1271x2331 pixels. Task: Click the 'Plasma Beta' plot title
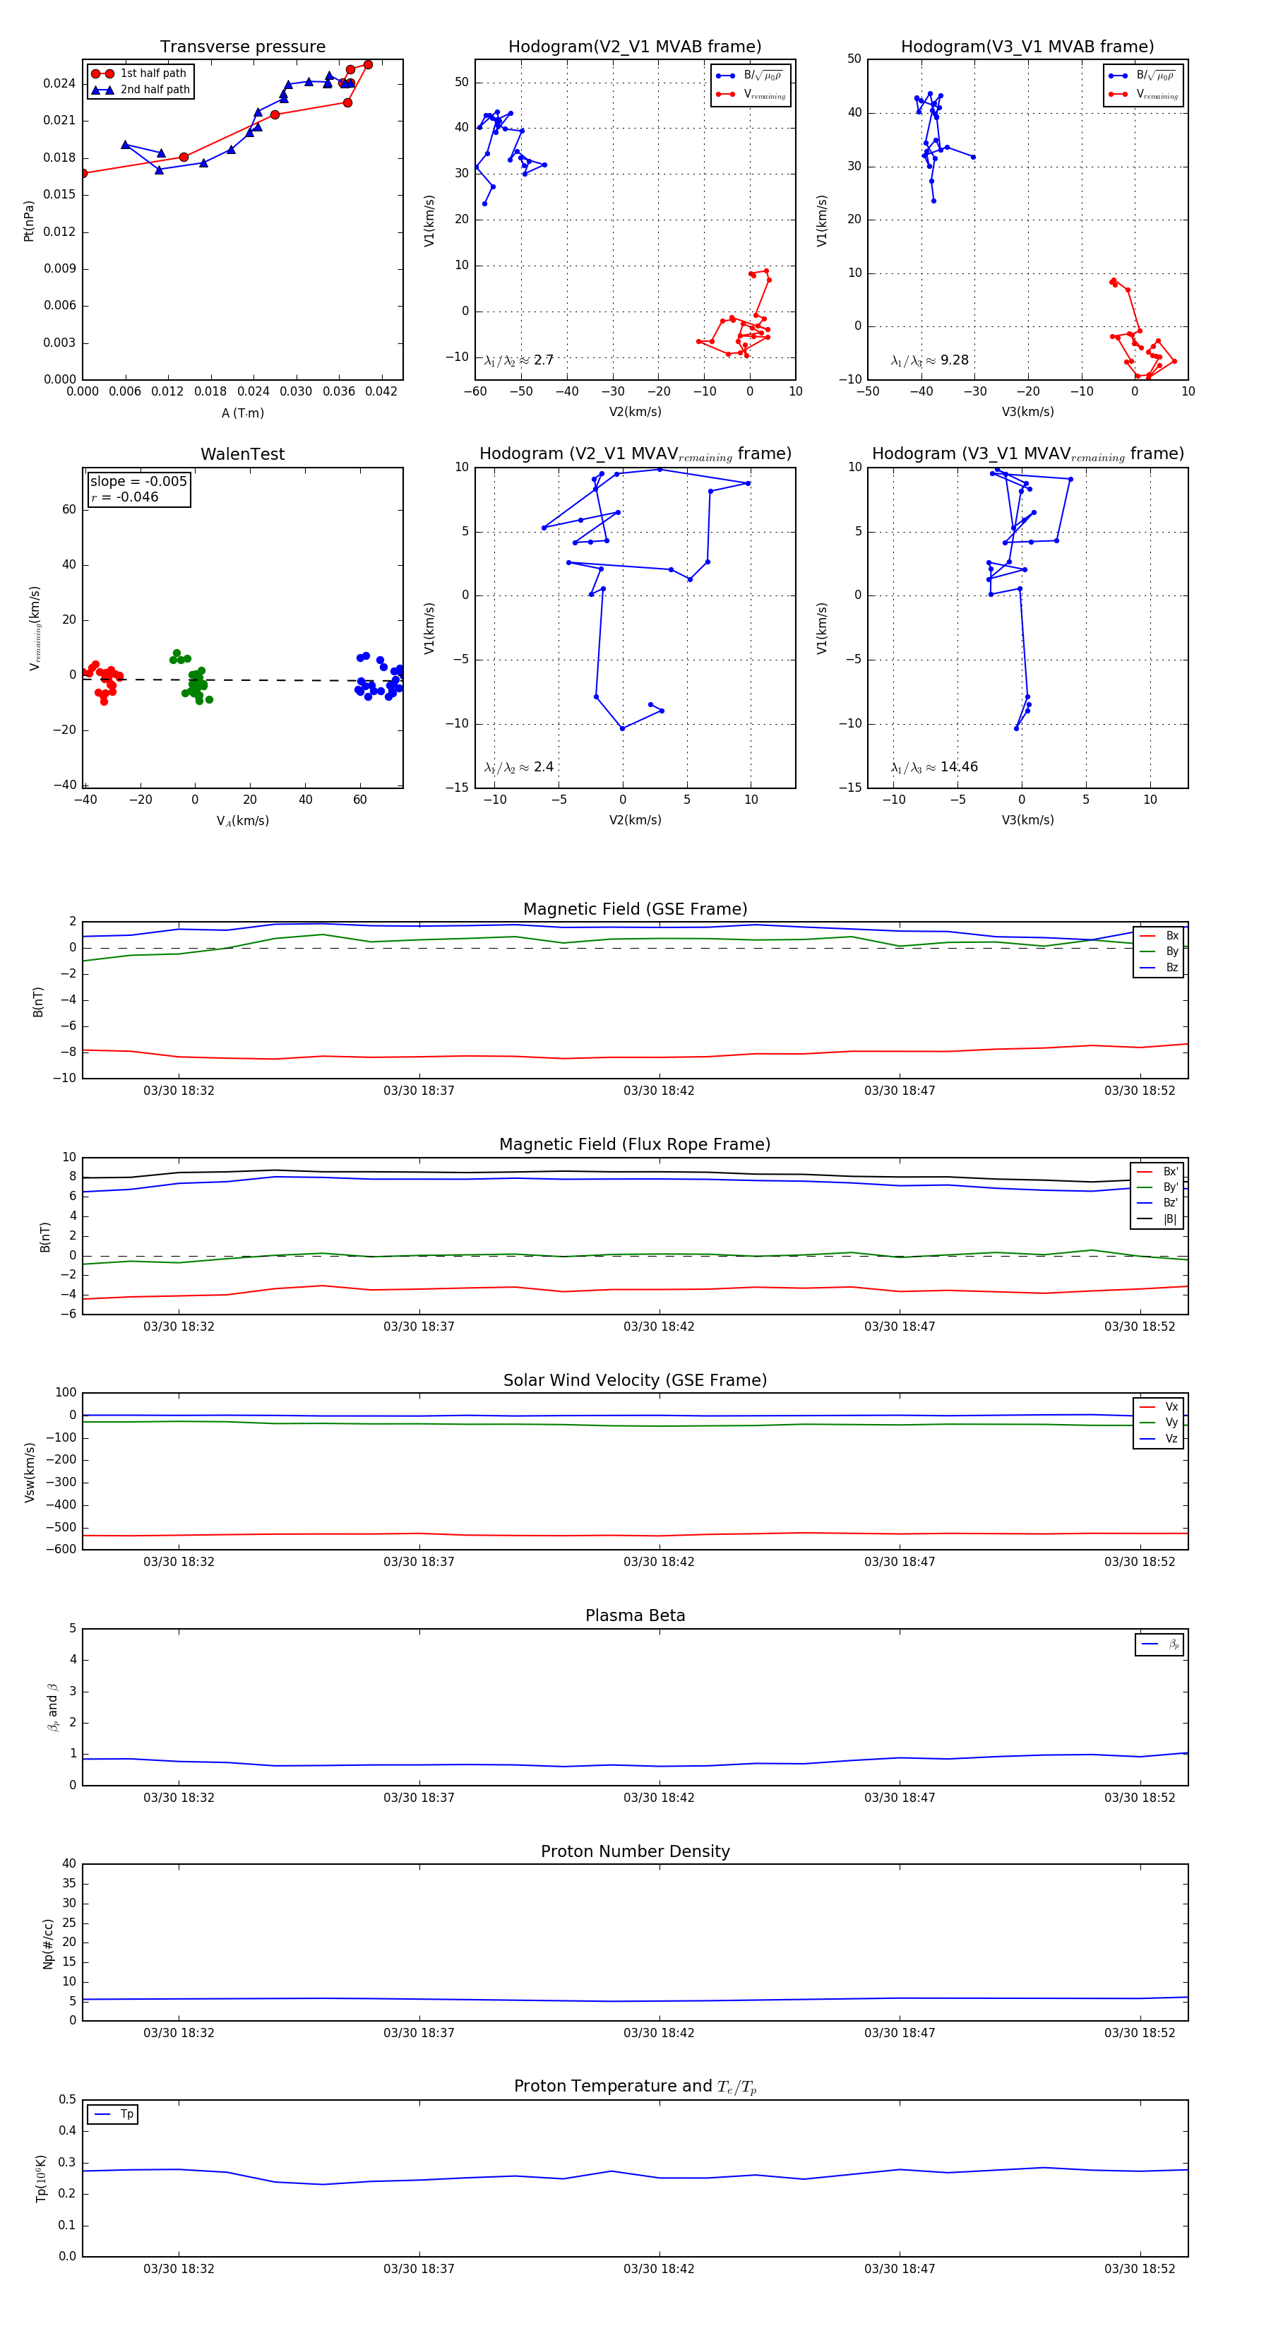point(635,1615)
